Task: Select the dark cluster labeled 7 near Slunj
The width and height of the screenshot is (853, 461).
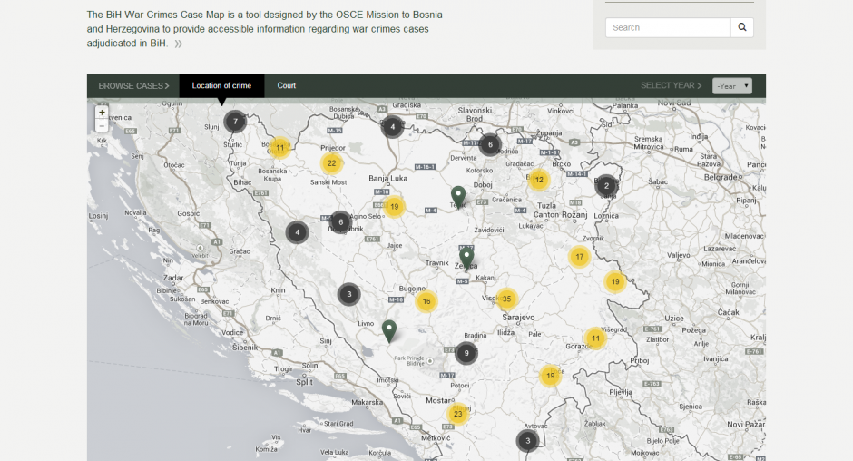Action: (x=235, y=121)
